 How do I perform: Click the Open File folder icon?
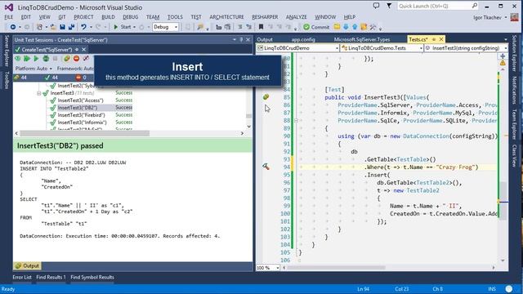coord(53,27)
